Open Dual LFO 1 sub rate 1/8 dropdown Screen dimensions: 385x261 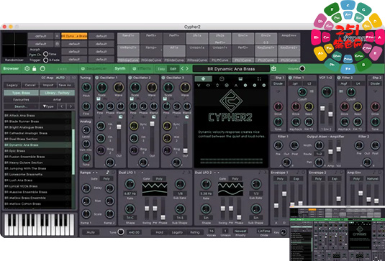(x=180, y=193)
